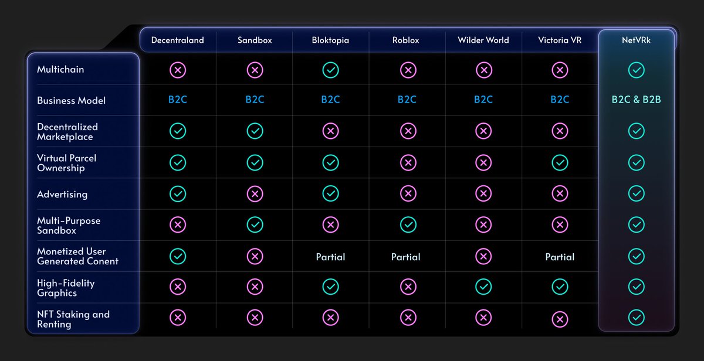
Task: Select the High-Fidelity Graphics row label
Action: point(66,288)
